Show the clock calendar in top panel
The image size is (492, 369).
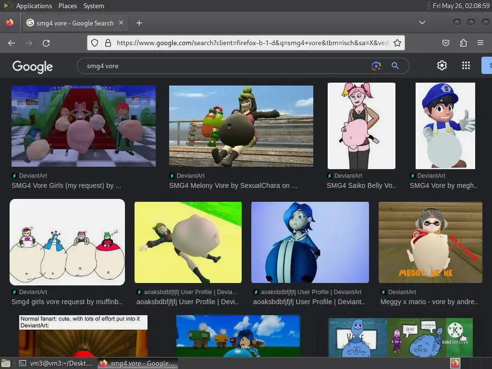click(x=461, y=6)
